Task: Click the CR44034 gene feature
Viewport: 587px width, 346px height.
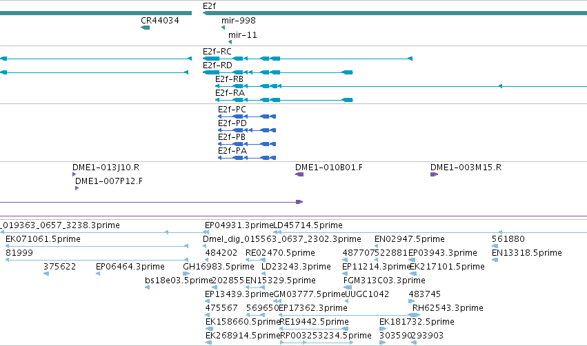Action: click(x=146, y=28)
